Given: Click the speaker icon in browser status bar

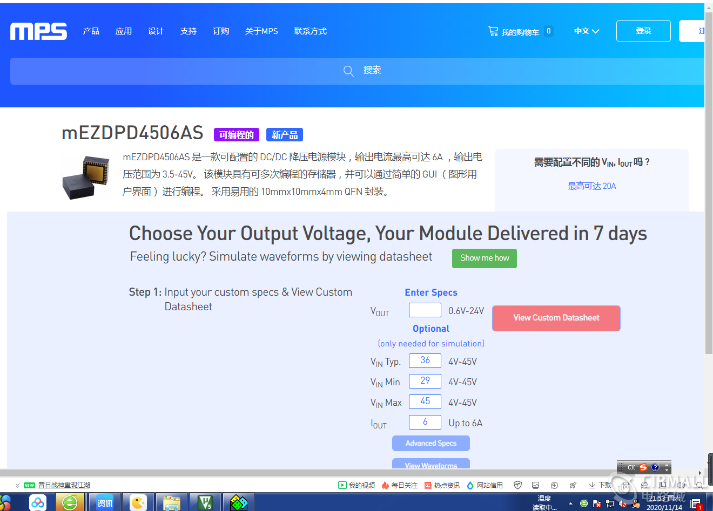Looking at the screenshot, I should coord(682,485).
